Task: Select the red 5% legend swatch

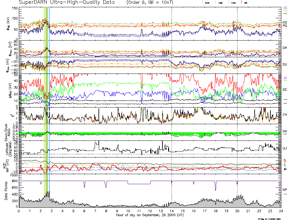Action: [242, 3]
